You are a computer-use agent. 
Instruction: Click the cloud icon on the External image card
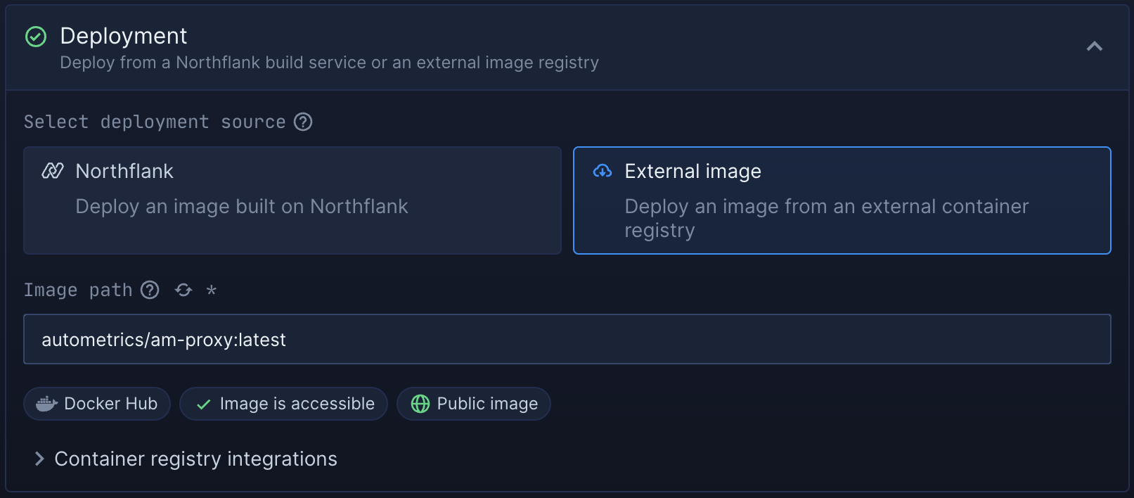(x=602, y=170)
